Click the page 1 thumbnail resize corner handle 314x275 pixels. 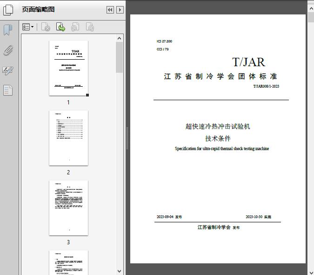[87, 95]
